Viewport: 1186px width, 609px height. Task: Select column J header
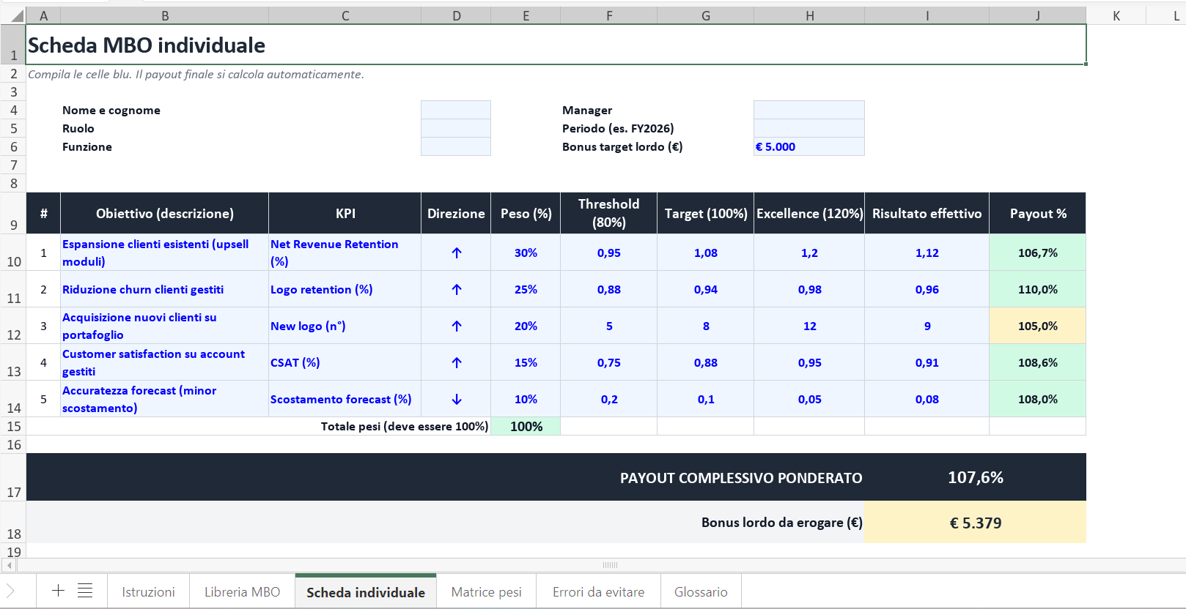click(x=1037, y=16)
